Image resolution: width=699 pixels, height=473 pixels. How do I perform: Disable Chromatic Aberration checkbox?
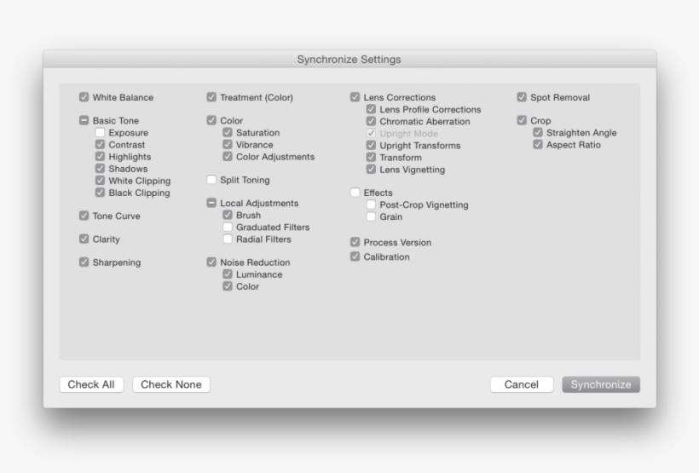[371, 121]
